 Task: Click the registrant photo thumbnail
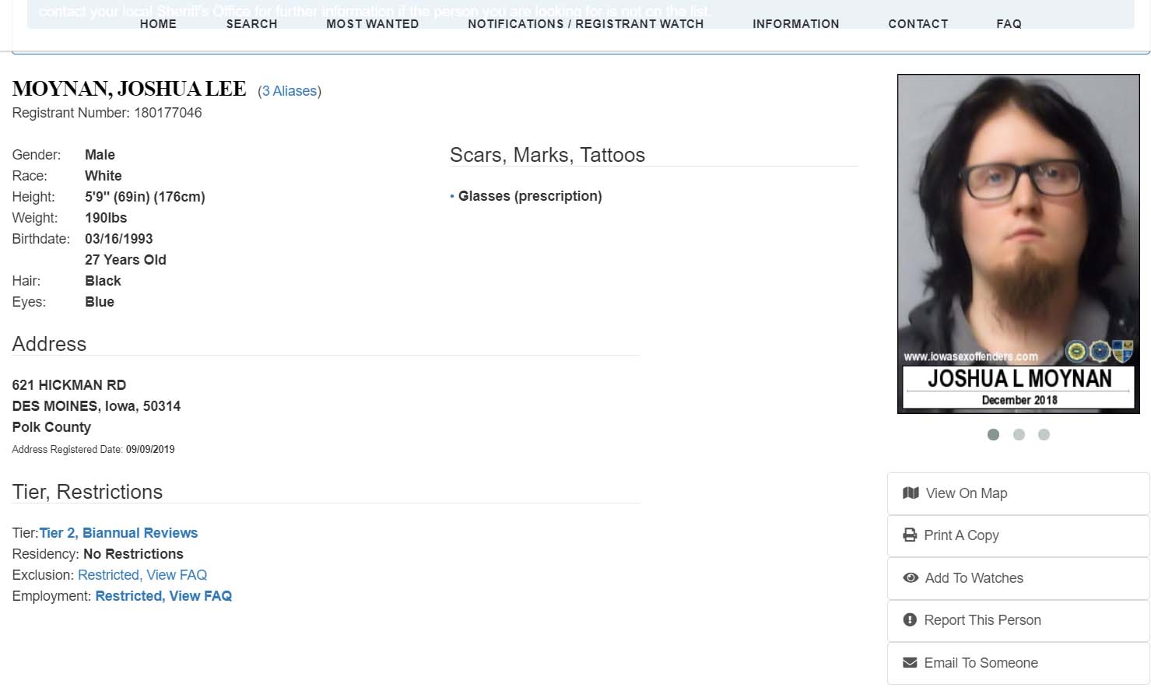(1018, 244)
